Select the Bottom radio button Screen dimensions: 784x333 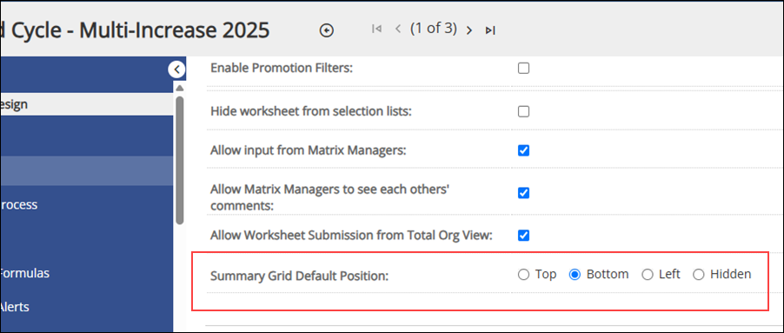pyautogui.click(x=575, y=275)
